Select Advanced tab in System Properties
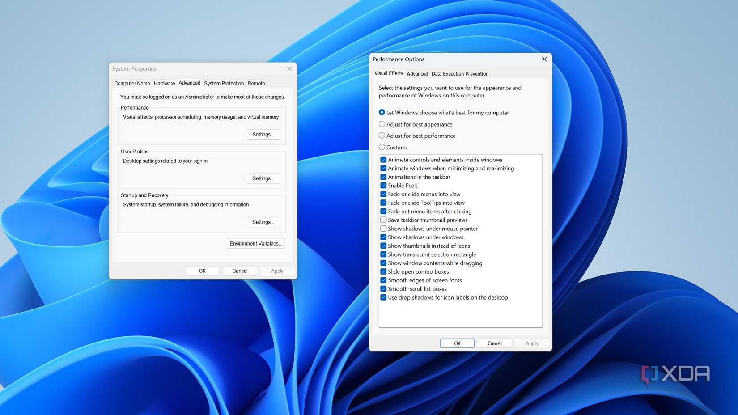 coord(189,83)
